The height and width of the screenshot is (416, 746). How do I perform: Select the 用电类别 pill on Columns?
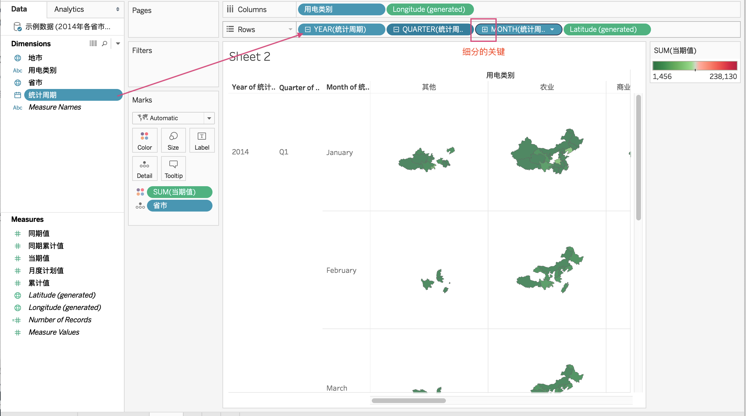[x=341, y=9]
